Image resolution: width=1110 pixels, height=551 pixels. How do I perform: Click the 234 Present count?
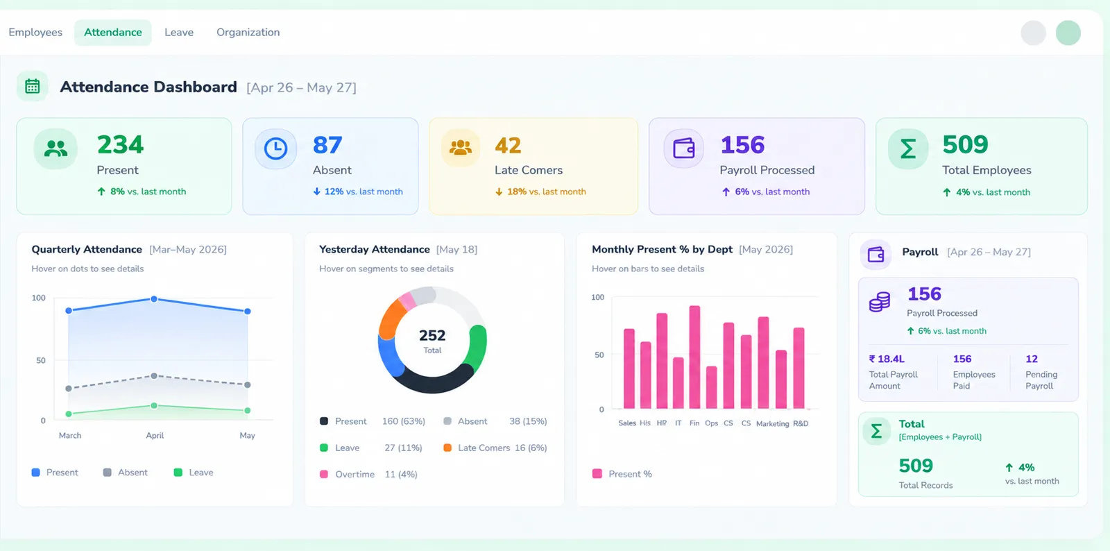[120, 144]
